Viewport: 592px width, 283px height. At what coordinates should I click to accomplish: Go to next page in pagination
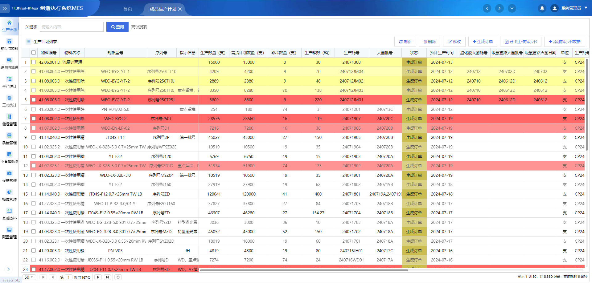pos(98,277)
